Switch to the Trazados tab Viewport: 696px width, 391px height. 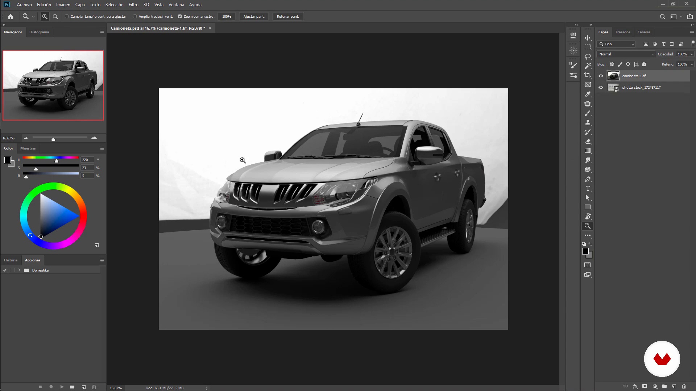click(622, 32)
